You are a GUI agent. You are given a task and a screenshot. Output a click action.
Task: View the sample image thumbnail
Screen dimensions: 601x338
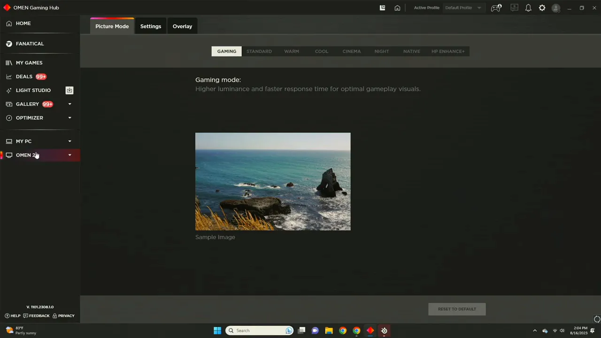click(272, 182)
